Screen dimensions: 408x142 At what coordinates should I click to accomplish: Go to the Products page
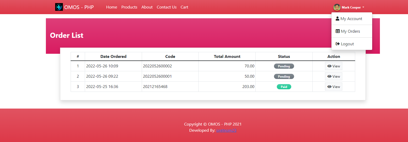[x=129, y=7]
